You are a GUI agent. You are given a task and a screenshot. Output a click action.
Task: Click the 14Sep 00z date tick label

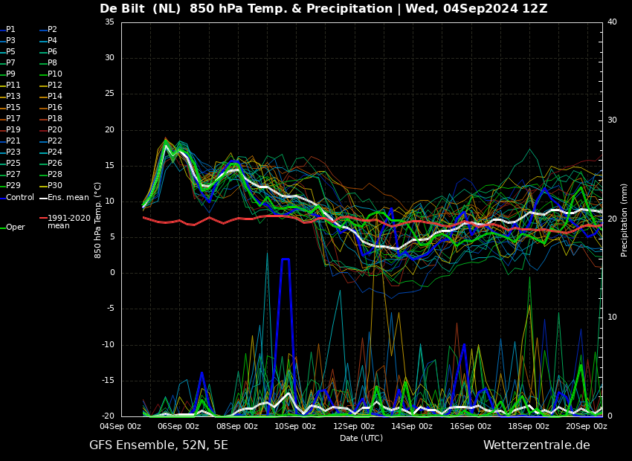pyautogui.click(x=412, y=426)
